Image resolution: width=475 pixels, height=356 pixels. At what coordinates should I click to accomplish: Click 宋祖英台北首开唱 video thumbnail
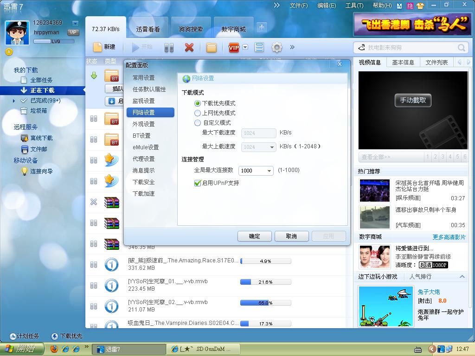coord(375,191)
